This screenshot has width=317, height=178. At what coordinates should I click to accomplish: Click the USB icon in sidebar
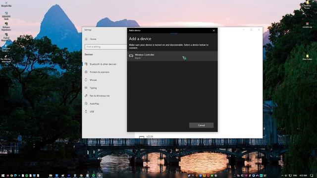[x=86, y=111]
